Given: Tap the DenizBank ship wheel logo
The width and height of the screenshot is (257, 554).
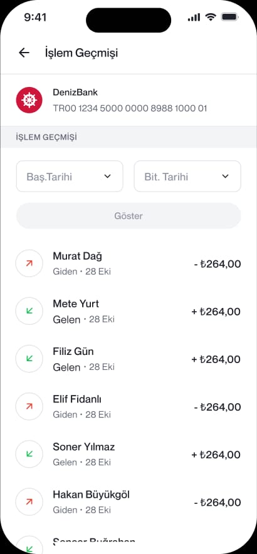Looking at the screenshot, I should 29,100.
